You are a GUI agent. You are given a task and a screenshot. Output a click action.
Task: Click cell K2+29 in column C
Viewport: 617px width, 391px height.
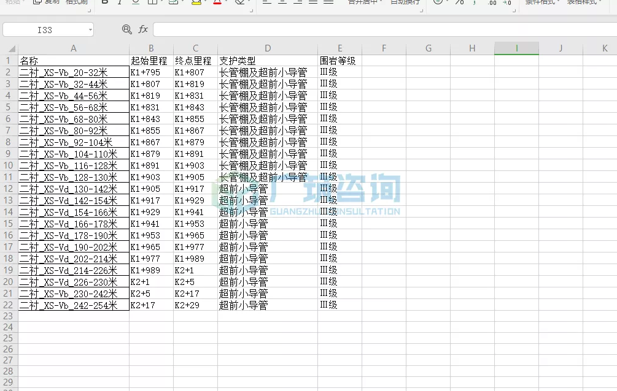(196, 305)
